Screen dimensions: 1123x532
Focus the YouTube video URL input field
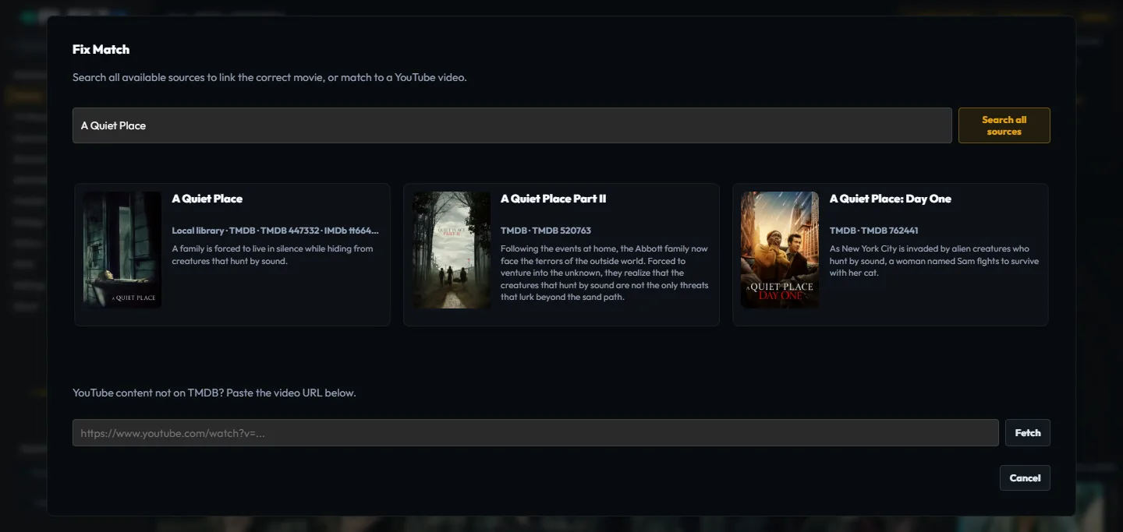(535, 433)
